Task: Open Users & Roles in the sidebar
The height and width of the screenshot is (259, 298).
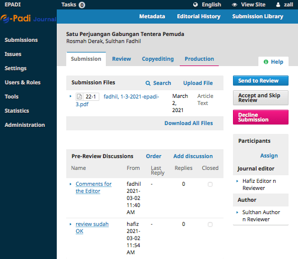Action: coord(22,83)
